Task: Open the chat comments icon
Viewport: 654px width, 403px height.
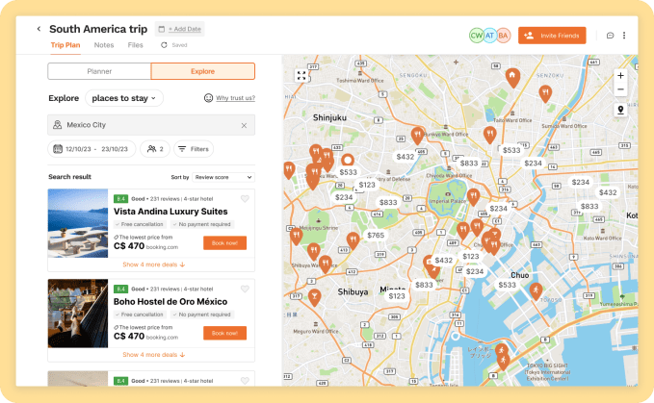Action: pos(610,36)
